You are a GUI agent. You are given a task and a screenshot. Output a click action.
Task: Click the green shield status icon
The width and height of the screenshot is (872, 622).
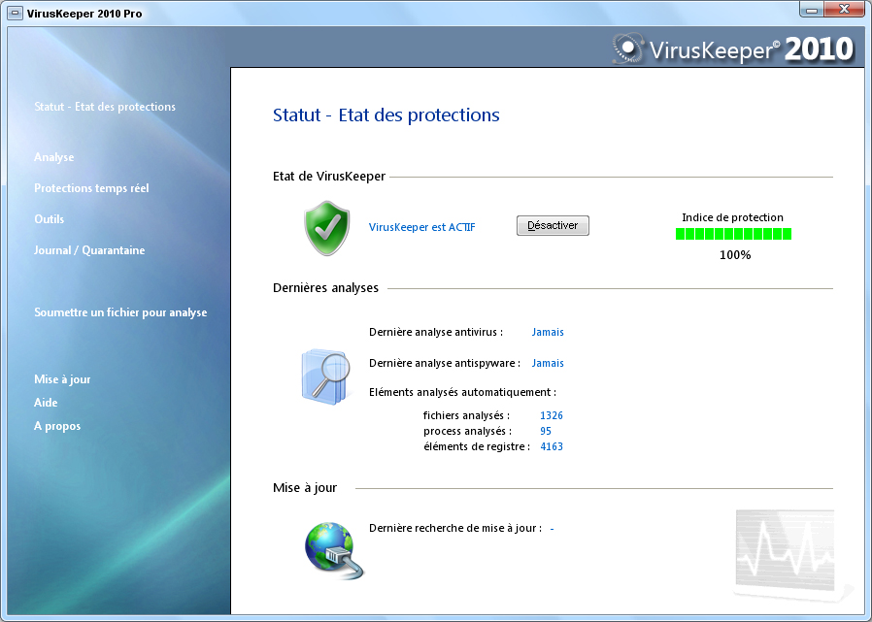click(x=327, y=228)
